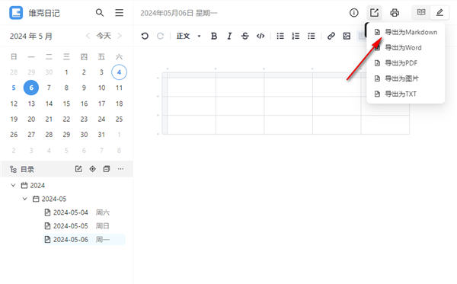Screen dimensions: 457x284
Task: Click the 2024-05 month folder label
Action: [x=54, y=199]
